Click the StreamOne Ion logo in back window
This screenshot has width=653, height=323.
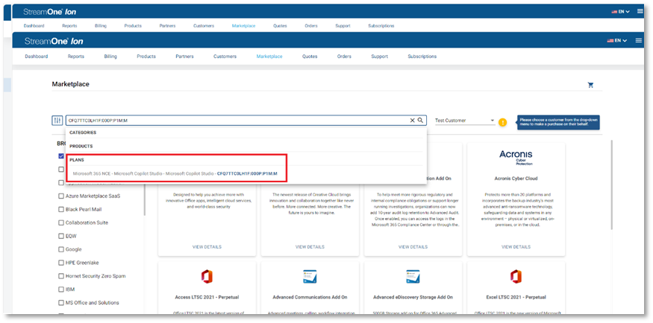(x=49, y=12)
